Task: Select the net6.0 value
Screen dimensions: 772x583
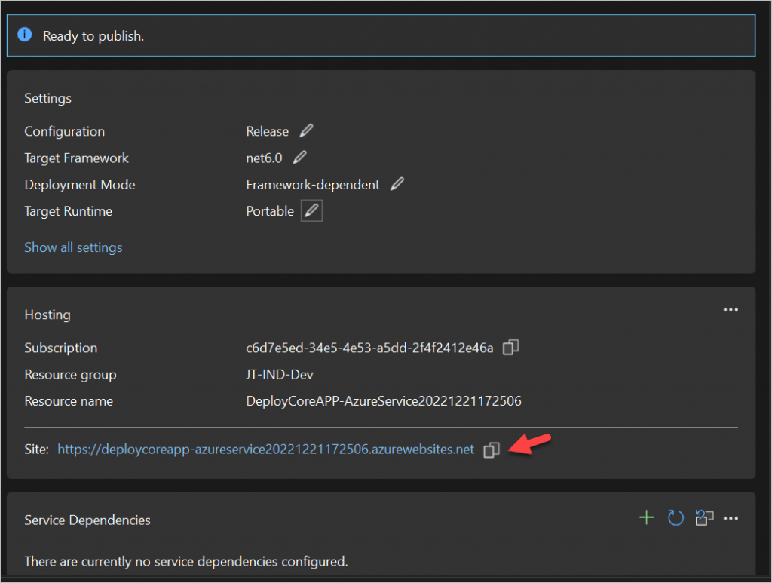Action: [x=264, y=158]
